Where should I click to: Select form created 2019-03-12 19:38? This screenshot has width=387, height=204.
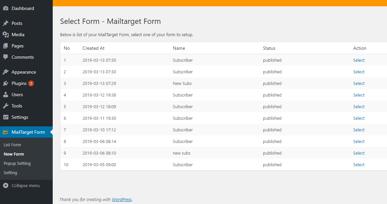point(358,95)
